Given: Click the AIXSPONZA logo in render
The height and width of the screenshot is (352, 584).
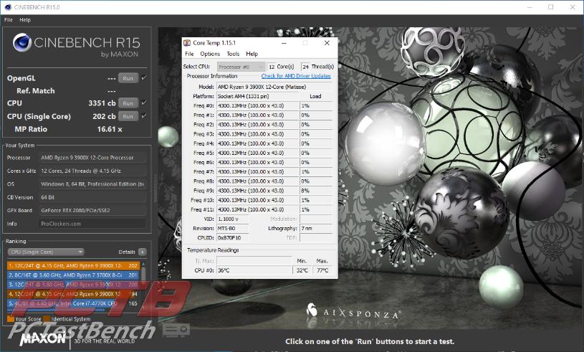Looking at the screenshot, I should pyautogui.click(x=353, y=312).
